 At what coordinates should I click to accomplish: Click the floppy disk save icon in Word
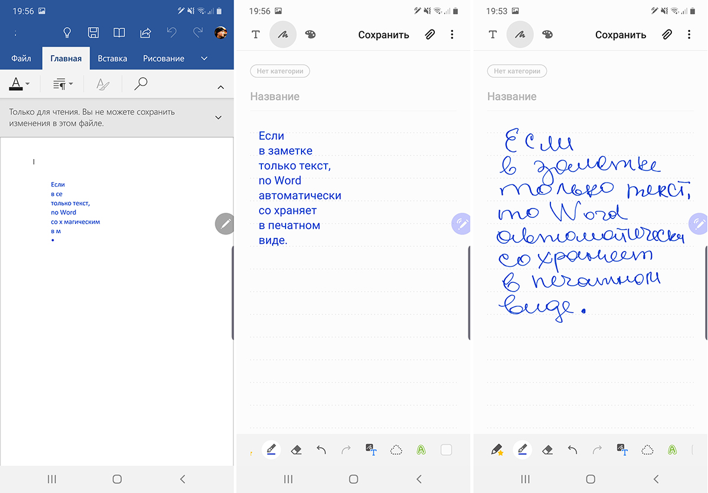(93, 33)
